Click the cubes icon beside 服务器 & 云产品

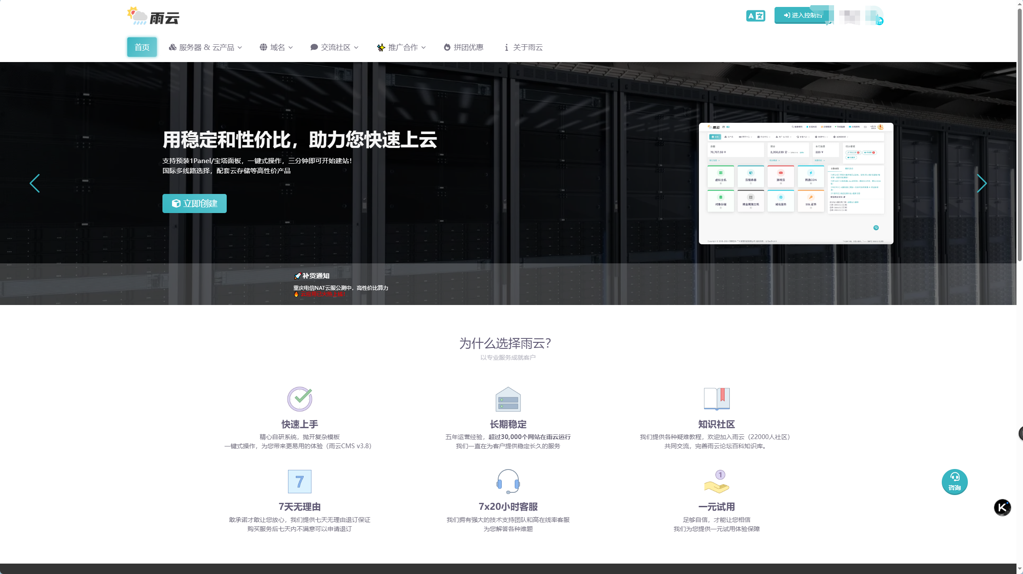(172, 47)
